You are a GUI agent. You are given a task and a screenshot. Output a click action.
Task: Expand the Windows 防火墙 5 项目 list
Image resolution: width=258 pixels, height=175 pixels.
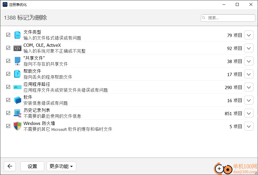(249, 126)
